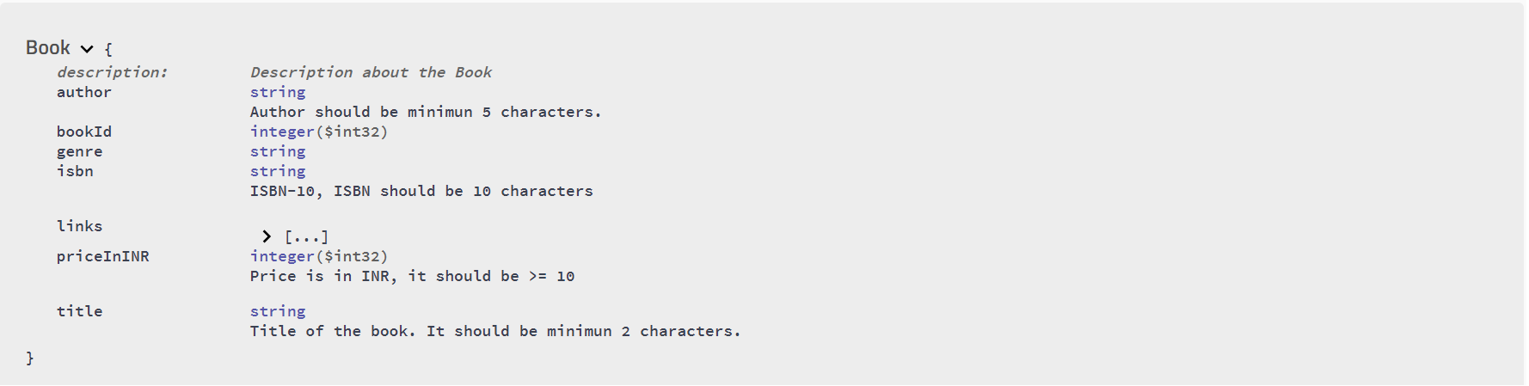Click the 'Author should be minimun 5 characters' note

tap(426, 112)
